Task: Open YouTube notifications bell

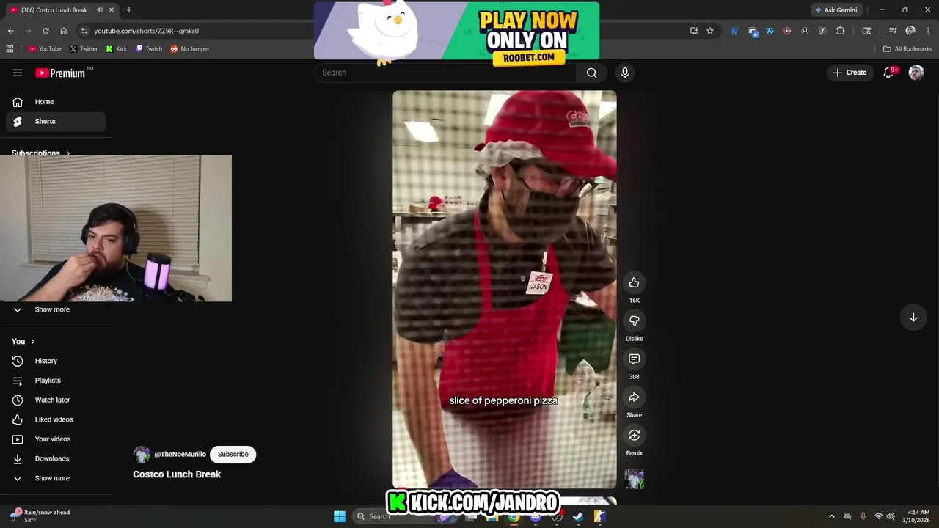Action: click(x=889, y=73)
